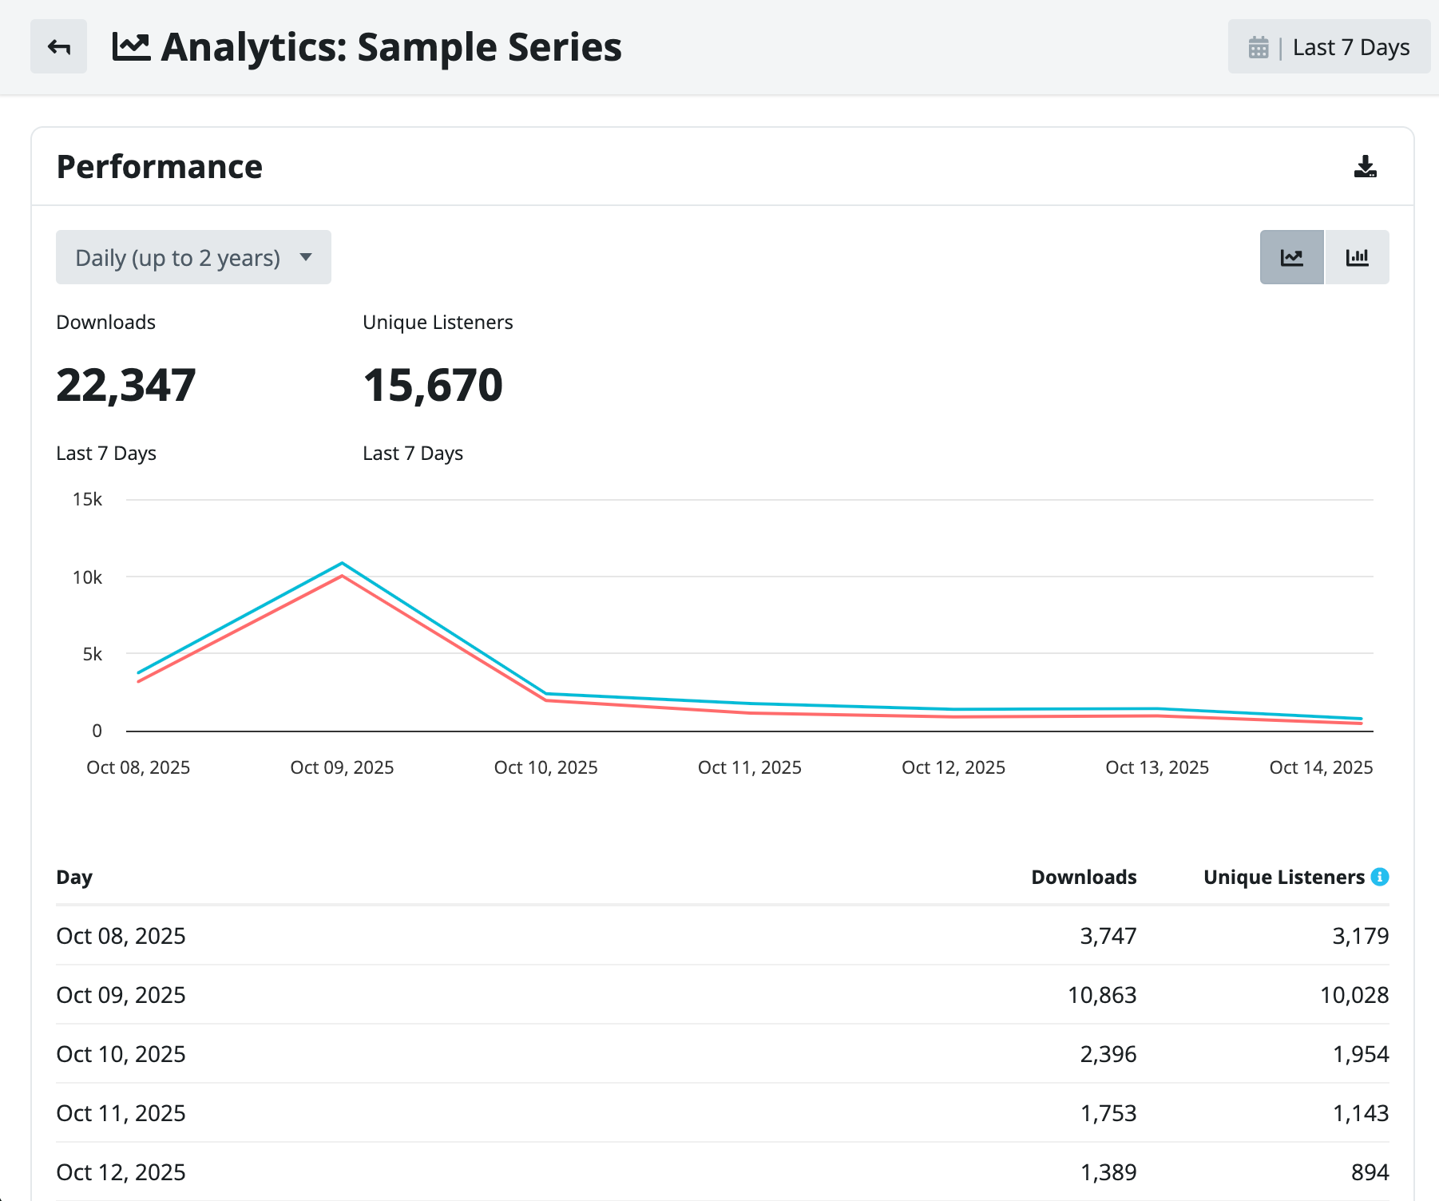Click the Day column header
Viewport: 1439px width, 1201px height.
point(74,877)
